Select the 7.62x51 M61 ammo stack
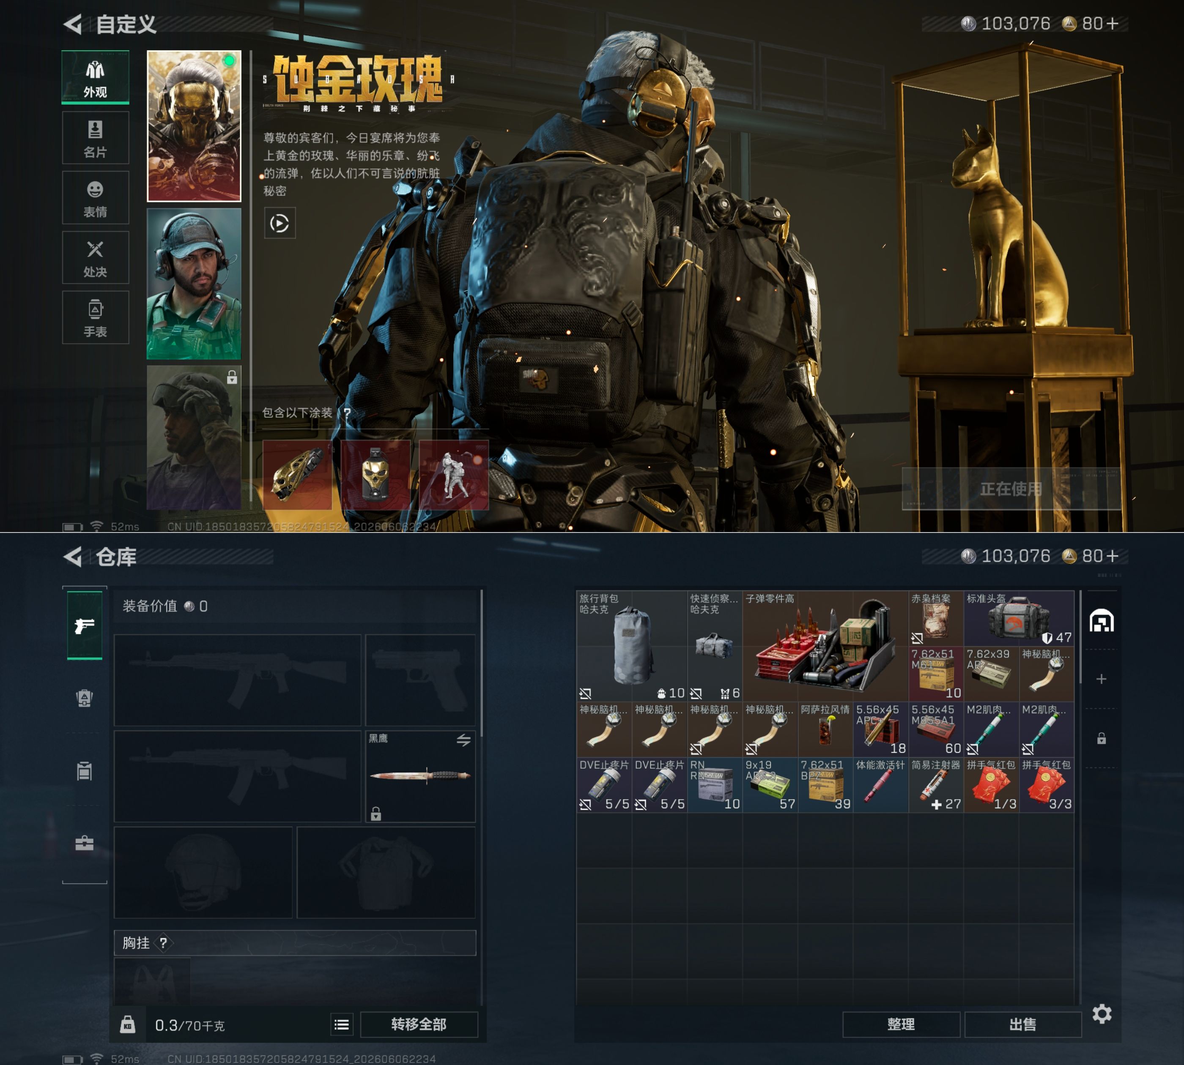Image resolution: width=1184 pixels, height=1065 pixels. pyautogui.click(x=936, y=674)
